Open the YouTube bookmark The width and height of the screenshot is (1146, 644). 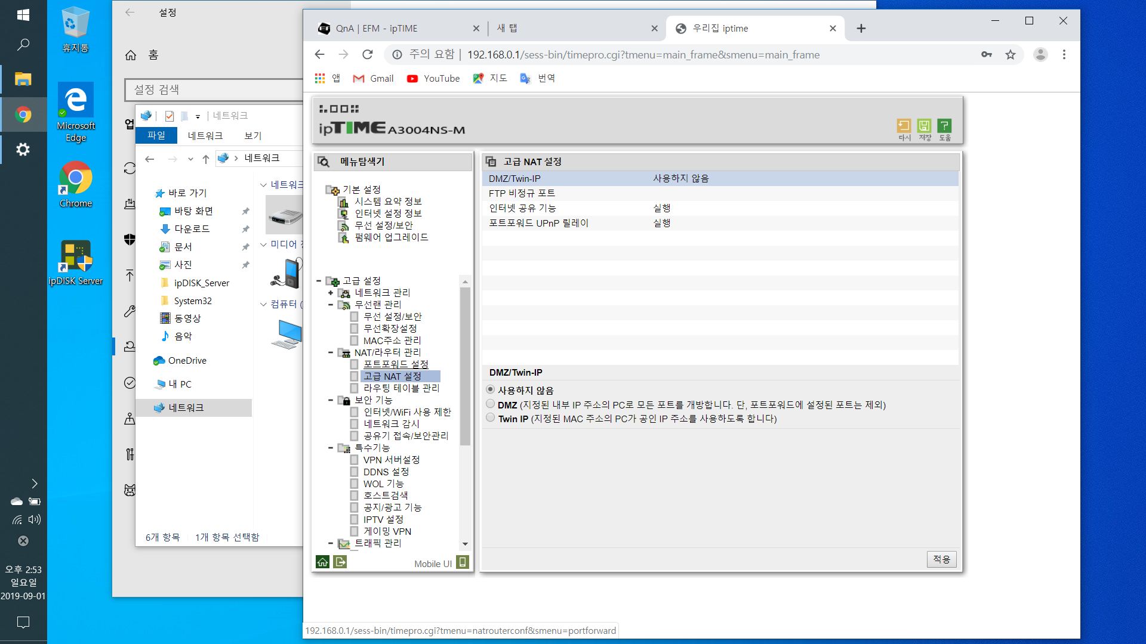pos(433,79)
